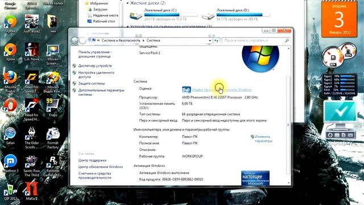364x205 pixels.
Task: Click Павел-ПК in the Полное имя row
Action: coord(189,143)
